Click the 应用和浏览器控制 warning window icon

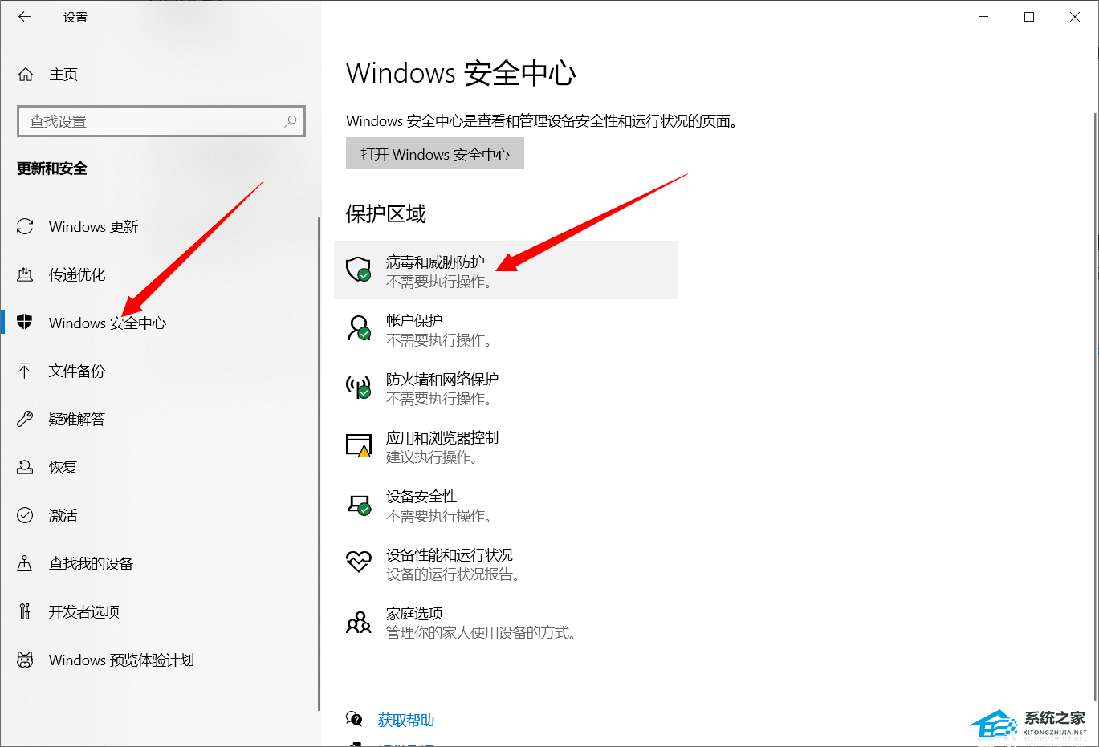(x=358, y=445)
